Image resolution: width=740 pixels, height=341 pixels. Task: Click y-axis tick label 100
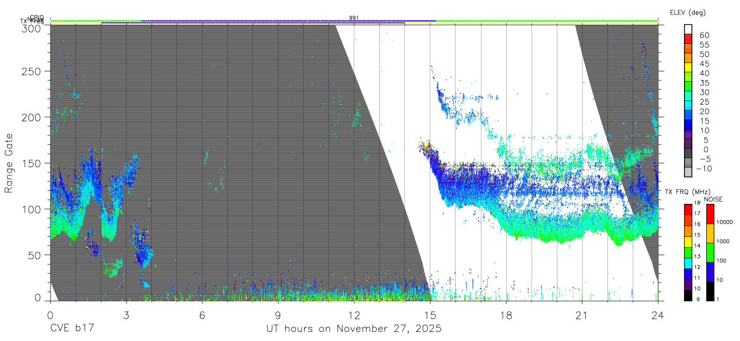(32, 209)
